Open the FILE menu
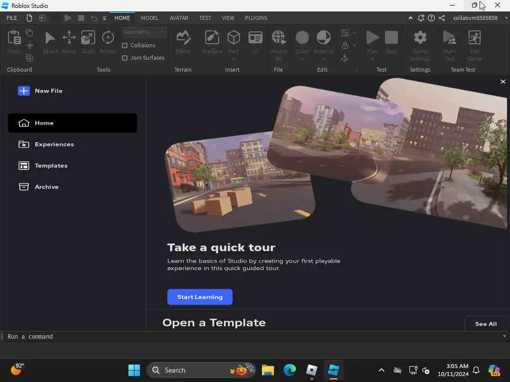Screen dimensions: 510x382 [x=12, y=18]
